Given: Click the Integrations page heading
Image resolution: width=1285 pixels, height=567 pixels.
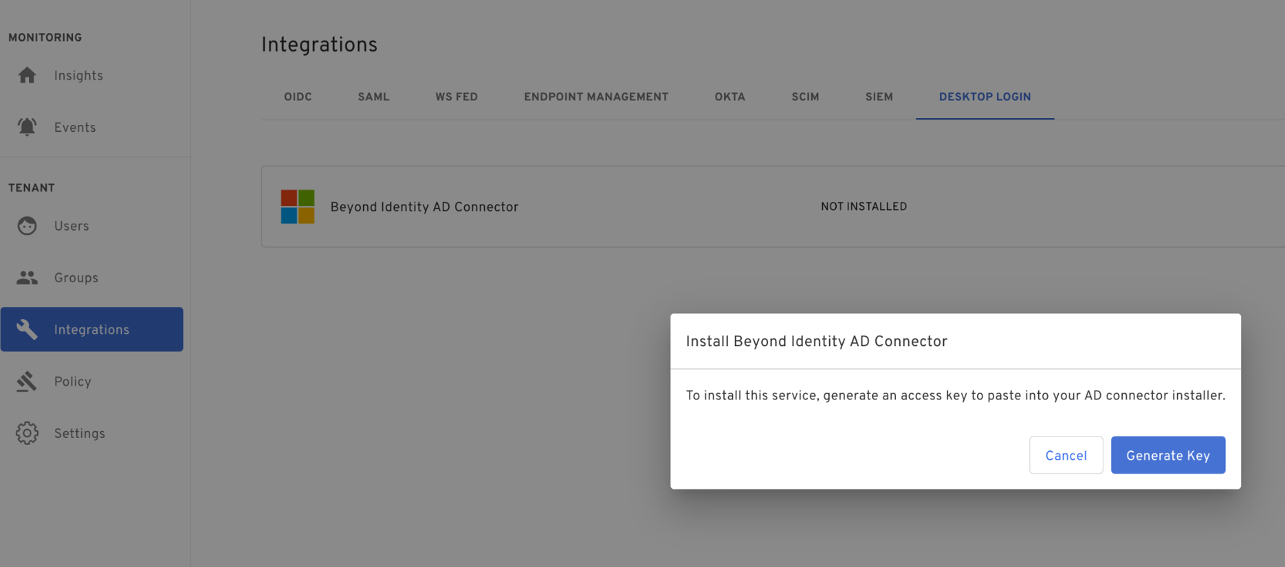Looking at the screenshot, I should [319, 45].
